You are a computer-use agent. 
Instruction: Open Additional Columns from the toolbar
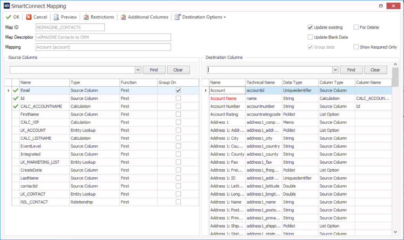pyautogui.click(x=144, y=17)
